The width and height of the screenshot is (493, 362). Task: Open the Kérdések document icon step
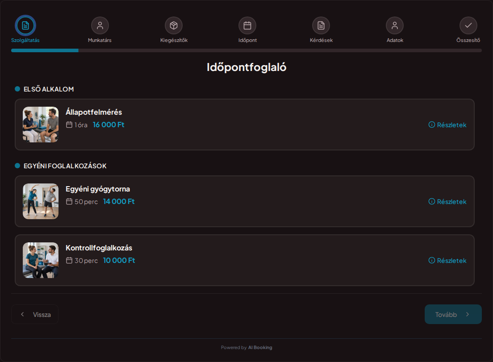(x=321, y=25)
